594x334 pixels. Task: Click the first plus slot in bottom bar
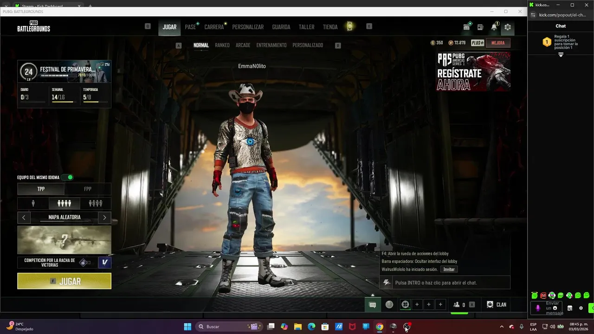coord(417,305)
